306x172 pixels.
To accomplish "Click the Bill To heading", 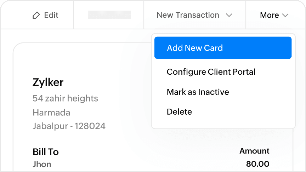I will click(46, 152).
